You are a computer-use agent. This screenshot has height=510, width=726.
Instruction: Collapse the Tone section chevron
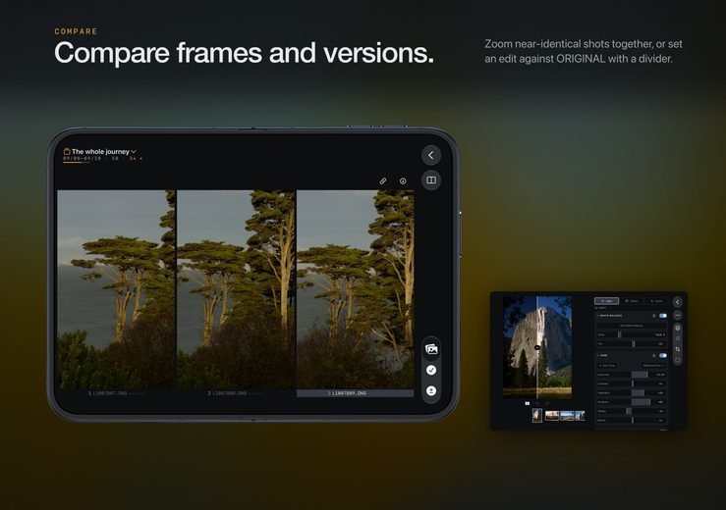[597, 356]
